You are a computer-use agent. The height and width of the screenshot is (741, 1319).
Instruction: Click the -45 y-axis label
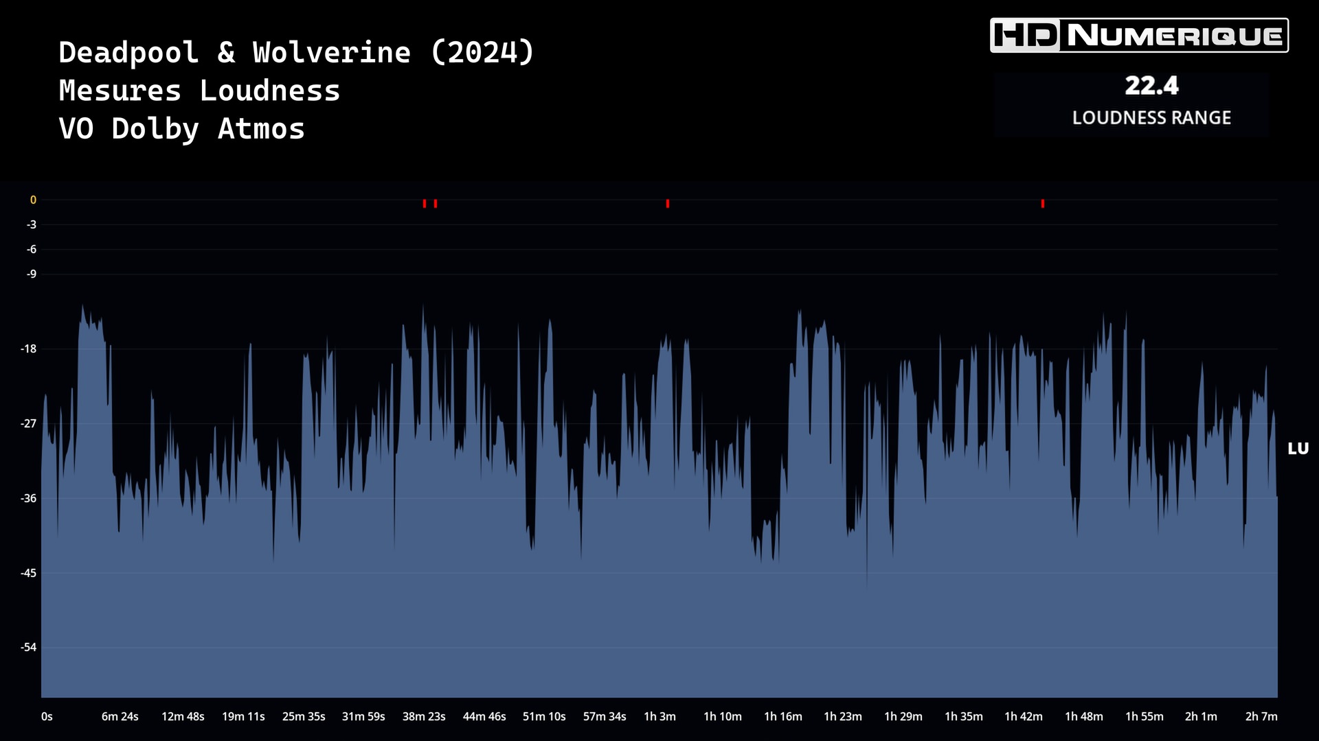[28, 573]
